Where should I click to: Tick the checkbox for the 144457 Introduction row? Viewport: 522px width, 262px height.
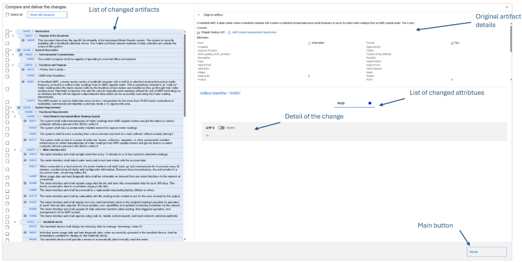pyautogui.click(x=7, y=31)
